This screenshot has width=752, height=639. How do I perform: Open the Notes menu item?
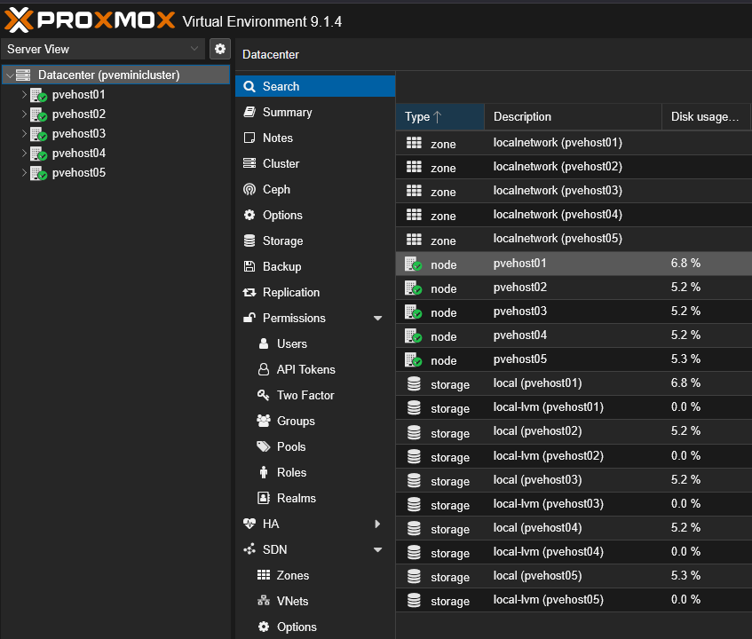[315, 138]
